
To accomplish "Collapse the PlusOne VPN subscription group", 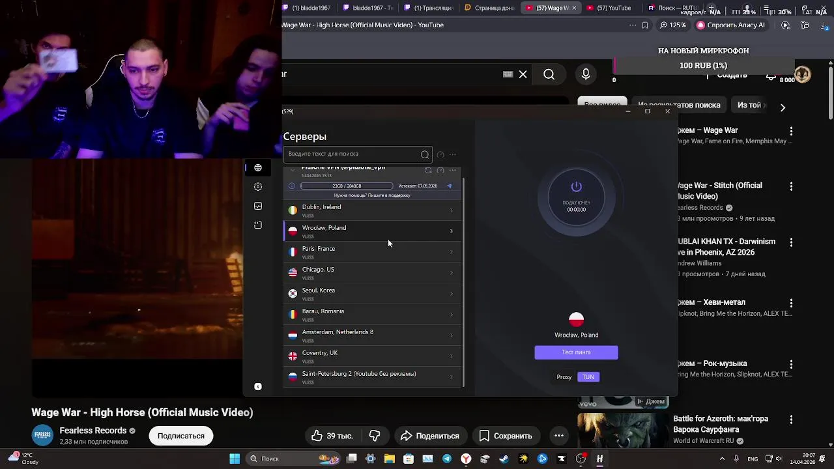I will click(x=293, y=170).
